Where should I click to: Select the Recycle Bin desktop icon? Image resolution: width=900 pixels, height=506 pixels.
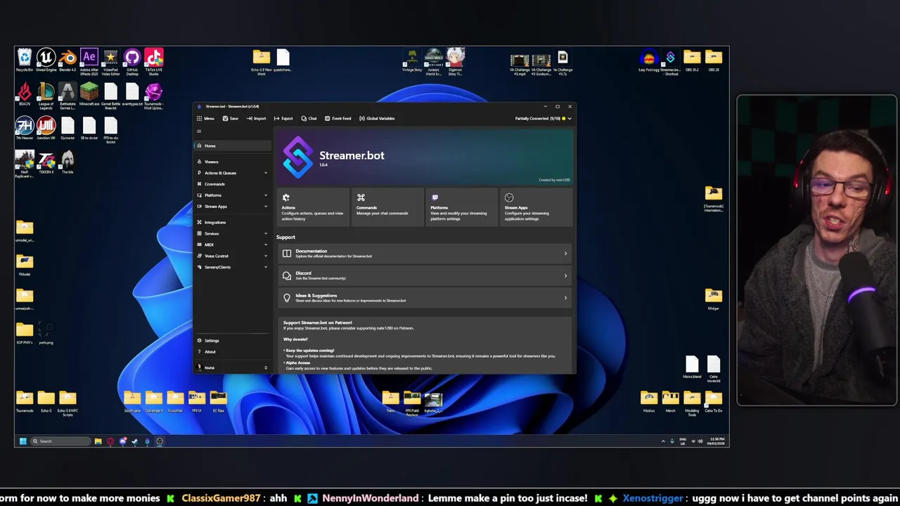pos(25,61)
